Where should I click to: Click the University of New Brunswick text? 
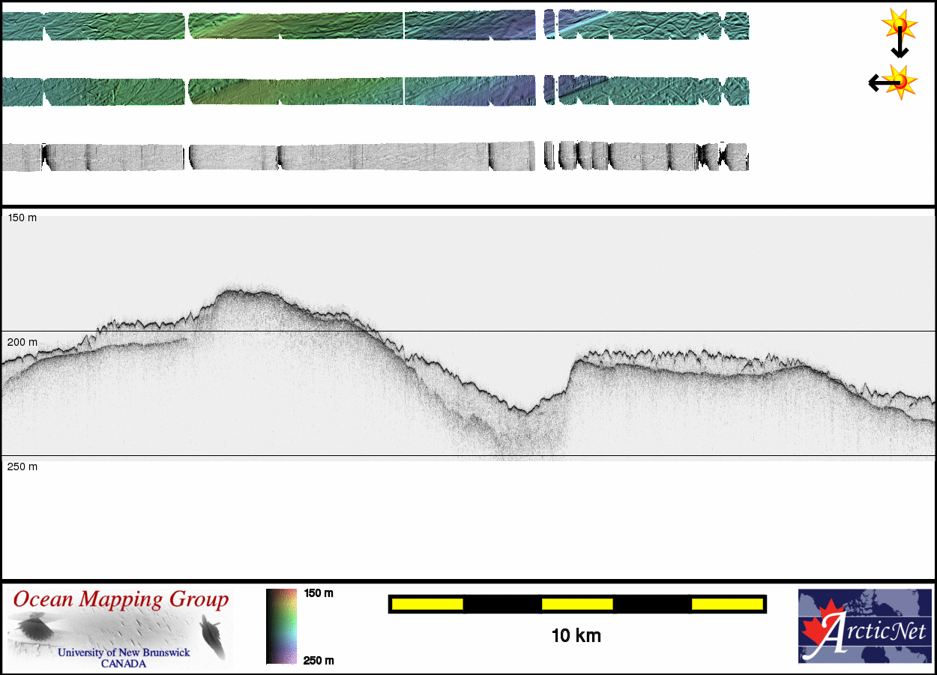click(124, 652)
